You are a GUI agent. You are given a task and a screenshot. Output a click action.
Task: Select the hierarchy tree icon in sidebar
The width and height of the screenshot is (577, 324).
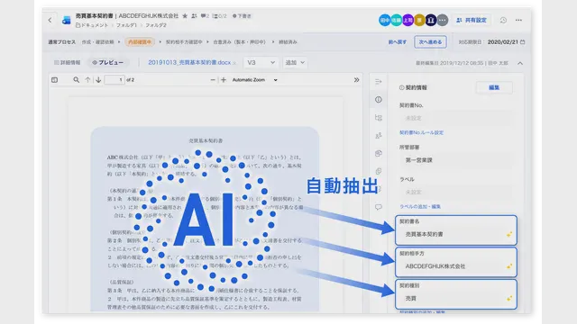[x=379, y=118]
